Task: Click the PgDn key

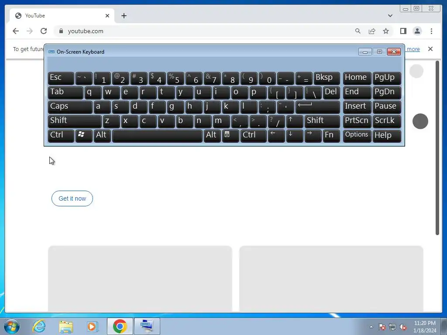Action: (387, 92)
